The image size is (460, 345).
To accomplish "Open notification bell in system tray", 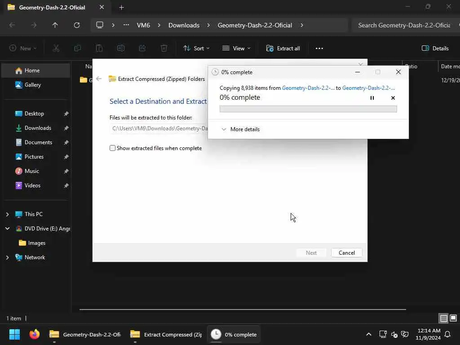I will (x=448, y=334).
